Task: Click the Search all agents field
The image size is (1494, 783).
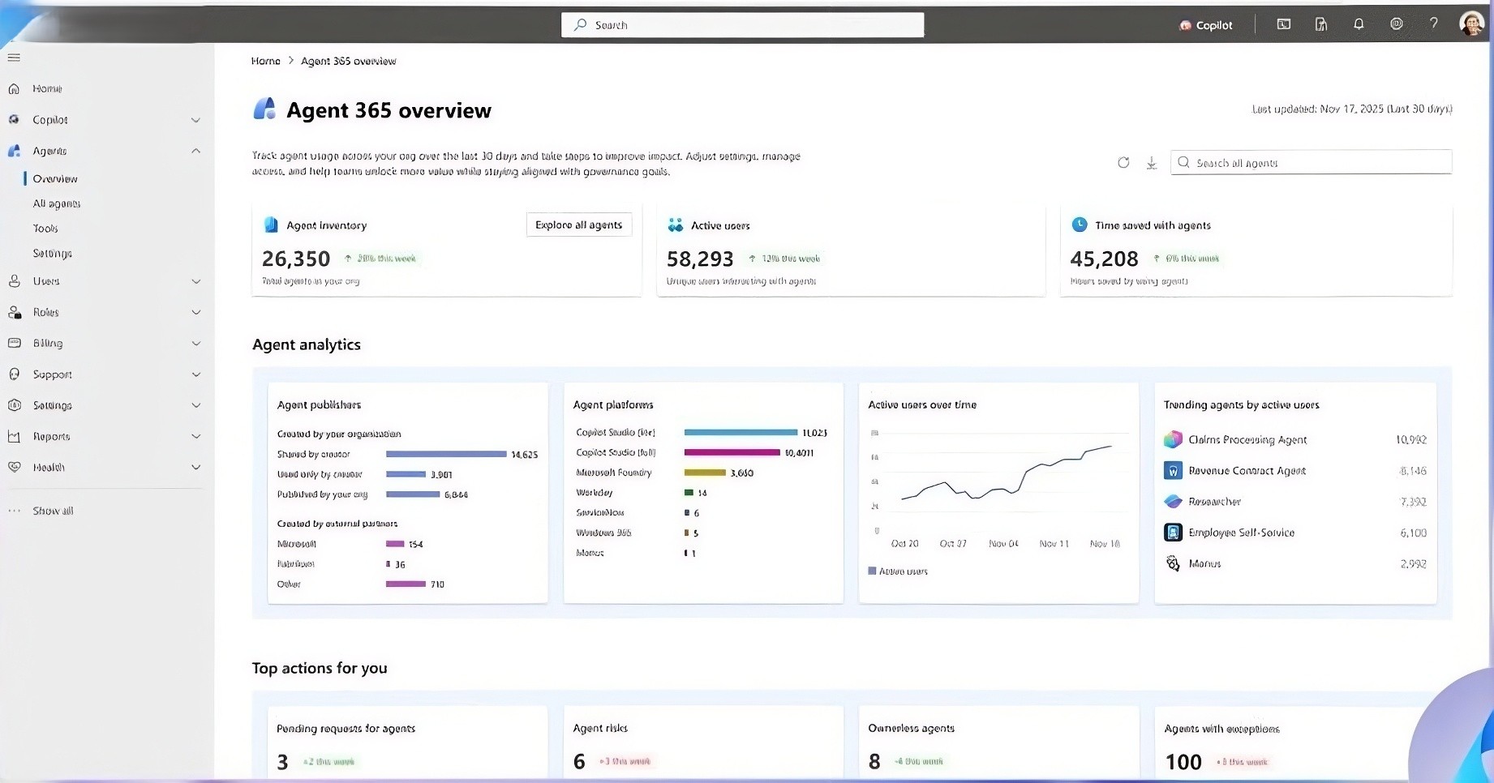Action: 1311,162
